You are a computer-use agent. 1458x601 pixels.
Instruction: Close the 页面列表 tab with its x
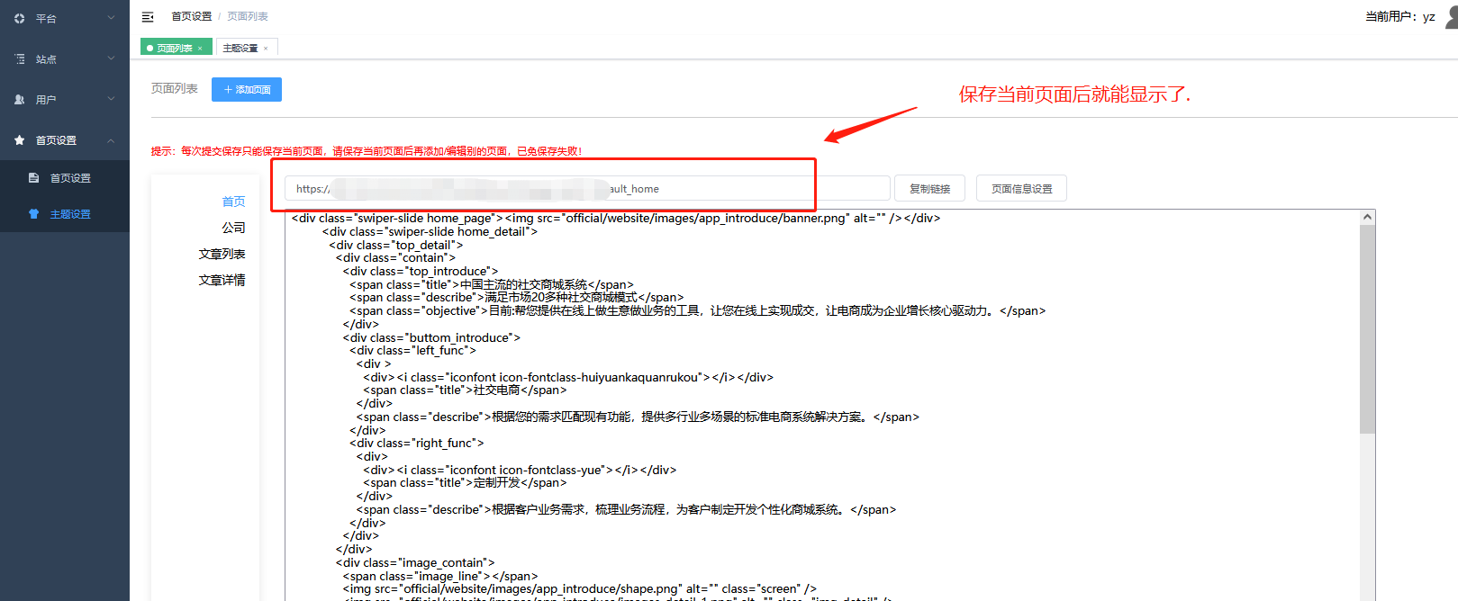click(x=200, y=49)
